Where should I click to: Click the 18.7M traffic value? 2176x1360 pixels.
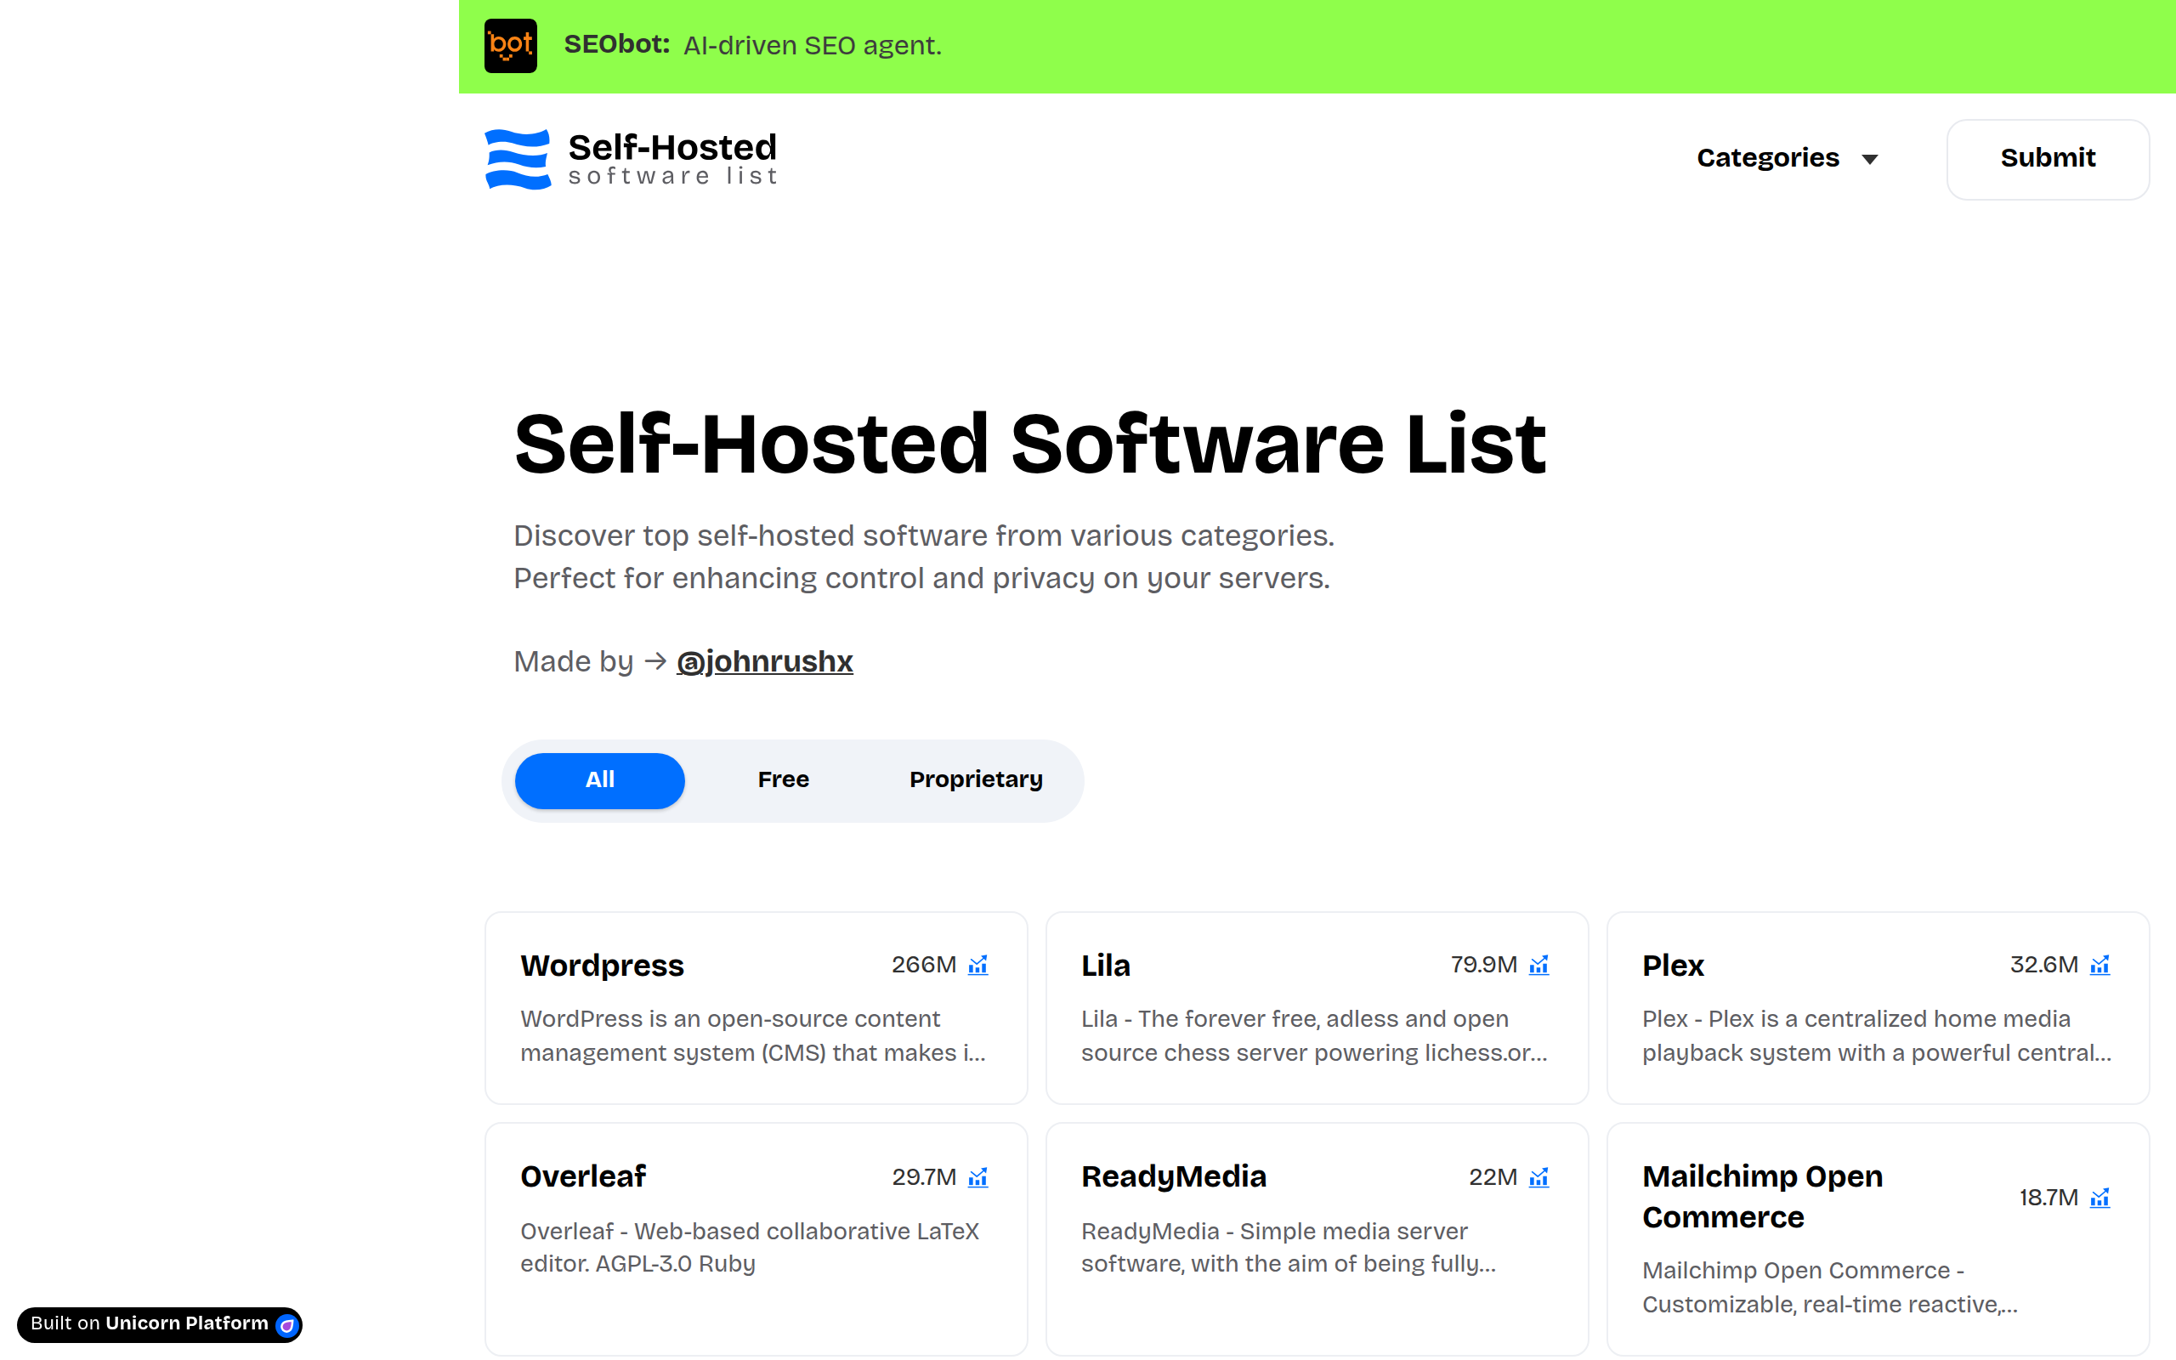pos(2048,1198)
